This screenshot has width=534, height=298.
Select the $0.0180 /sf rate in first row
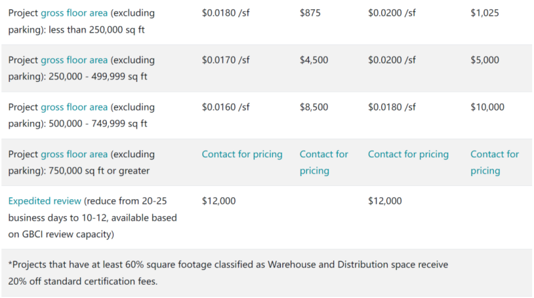pos(226,13)
